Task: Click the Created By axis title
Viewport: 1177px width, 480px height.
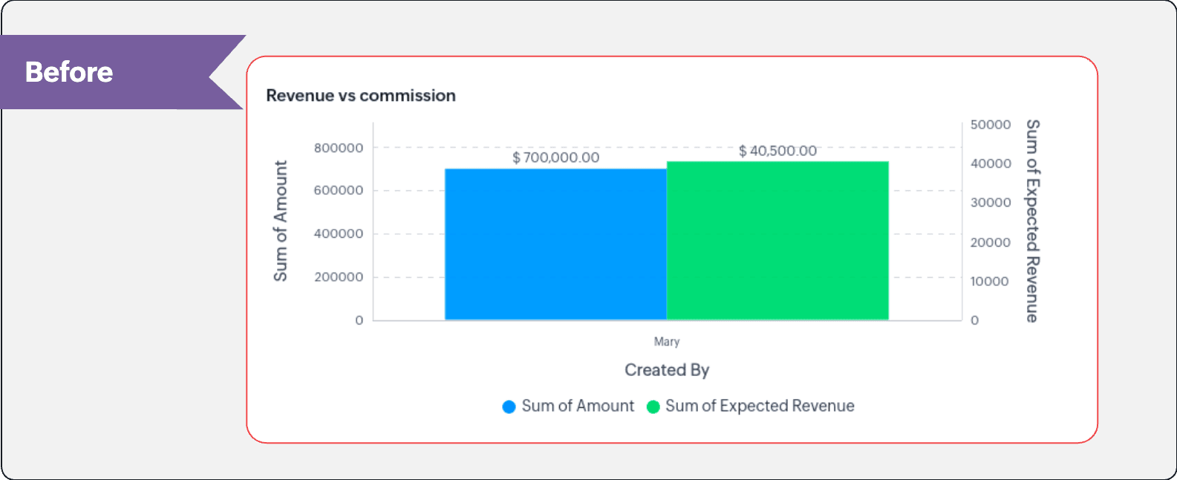Action: point(667,370)
